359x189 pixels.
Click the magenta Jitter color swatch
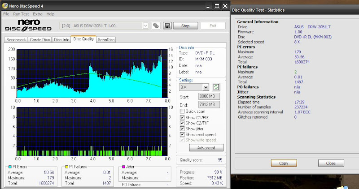click(124, 167)
